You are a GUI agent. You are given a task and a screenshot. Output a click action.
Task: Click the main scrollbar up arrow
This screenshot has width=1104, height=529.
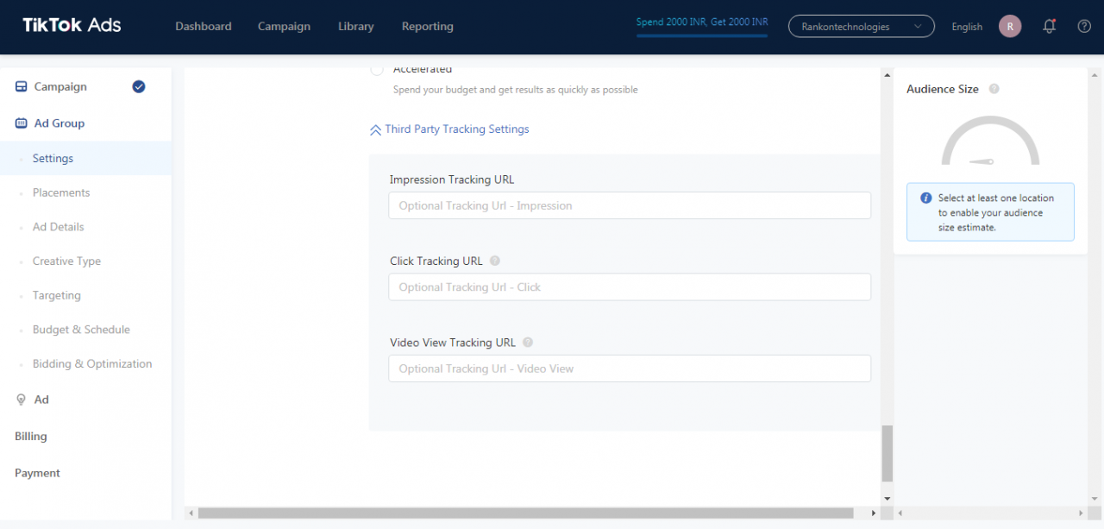click(888, 76)
